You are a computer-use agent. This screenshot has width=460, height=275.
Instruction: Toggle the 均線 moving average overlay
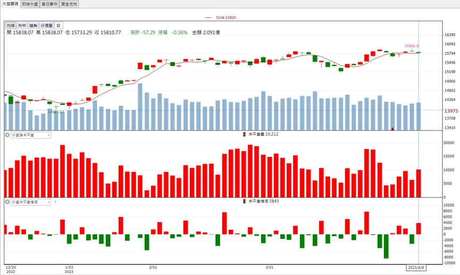[x=11, y=26]
